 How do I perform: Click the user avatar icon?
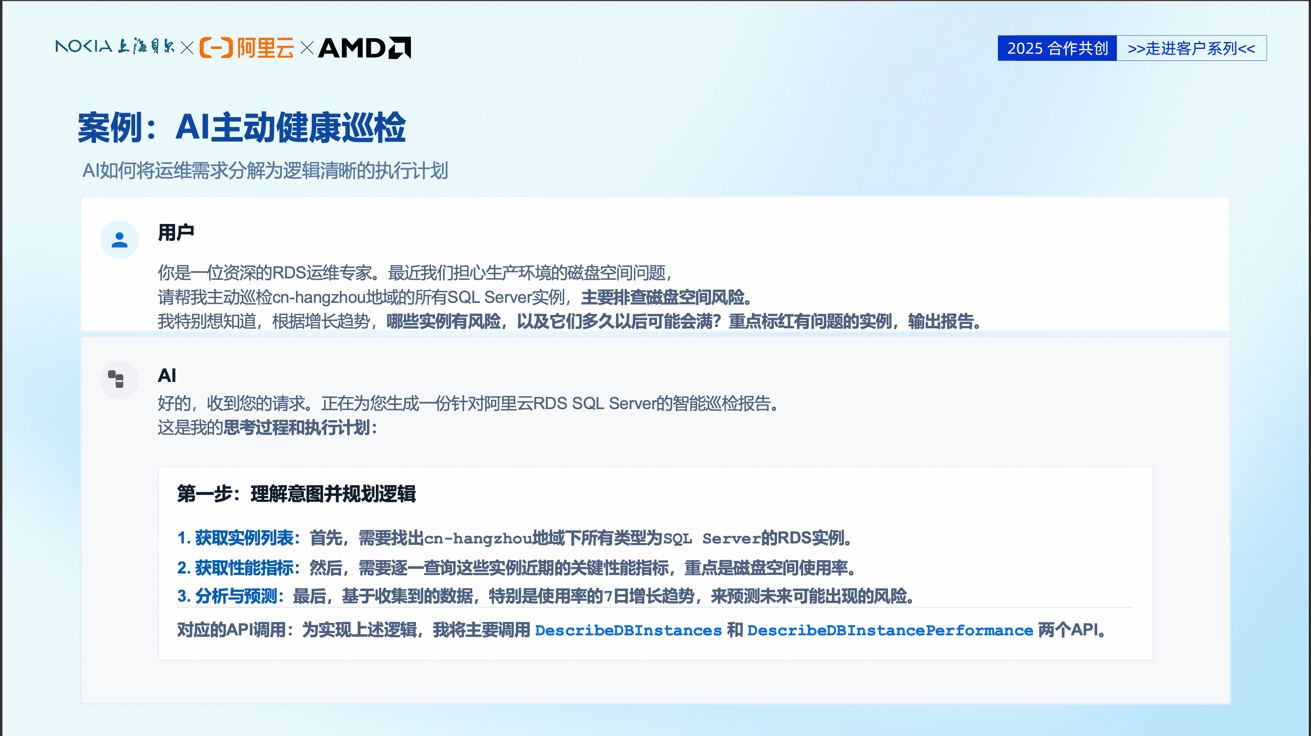point(120,240)
